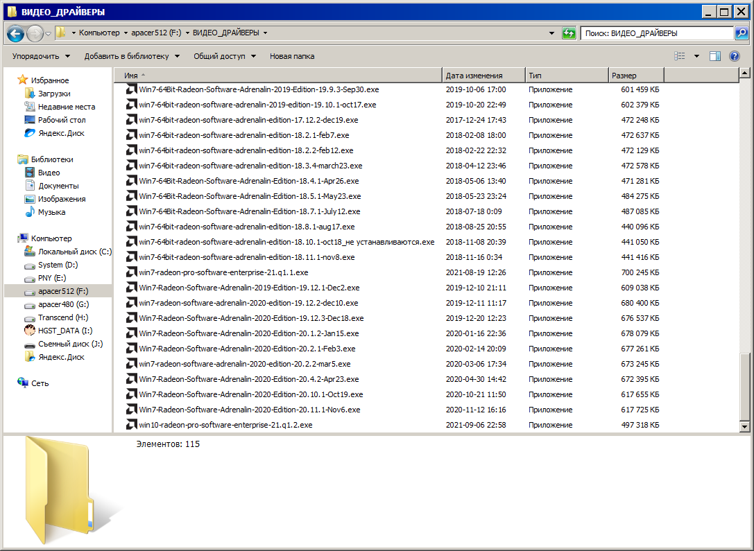The width and height of the screenshot is (754, 551).
Task: Click AMD icon of win7-radeon-pro-software-enterprise-21.q1.1.exe
Action: pos(131,272)
